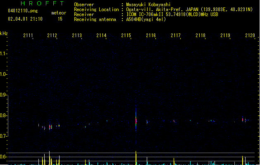Click frequency axis label 1.0

(3, 74)
